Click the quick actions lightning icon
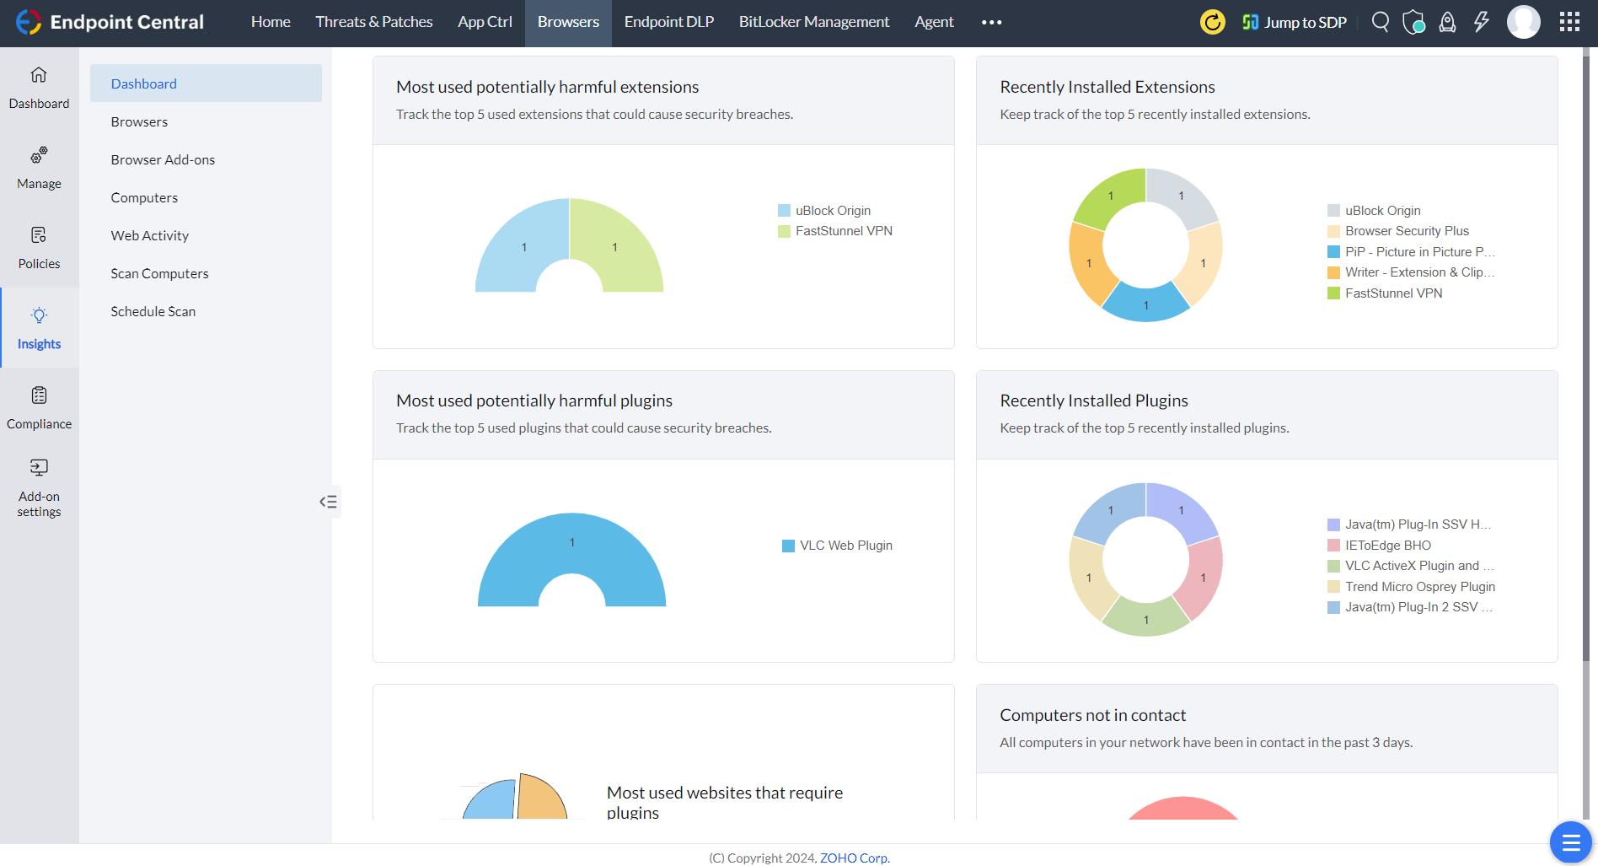 (1481, 22)
